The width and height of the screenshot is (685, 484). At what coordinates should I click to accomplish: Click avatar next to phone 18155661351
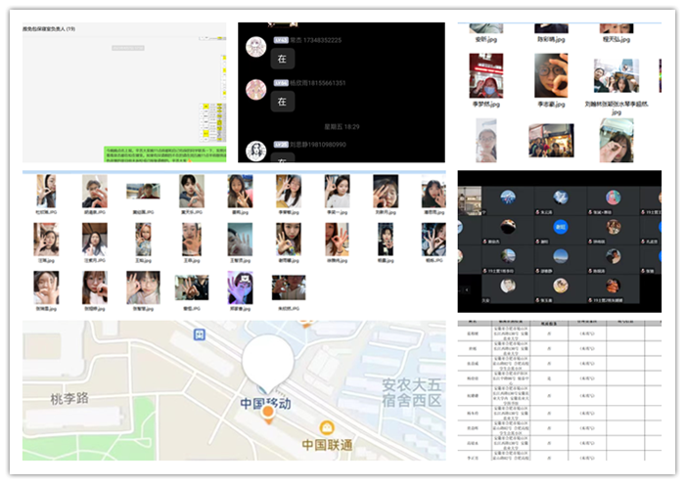pos(256,90)
